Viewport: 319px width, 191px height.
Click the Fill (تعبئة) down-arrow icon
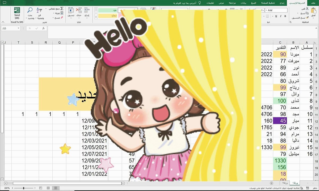(x=62, y=13)
